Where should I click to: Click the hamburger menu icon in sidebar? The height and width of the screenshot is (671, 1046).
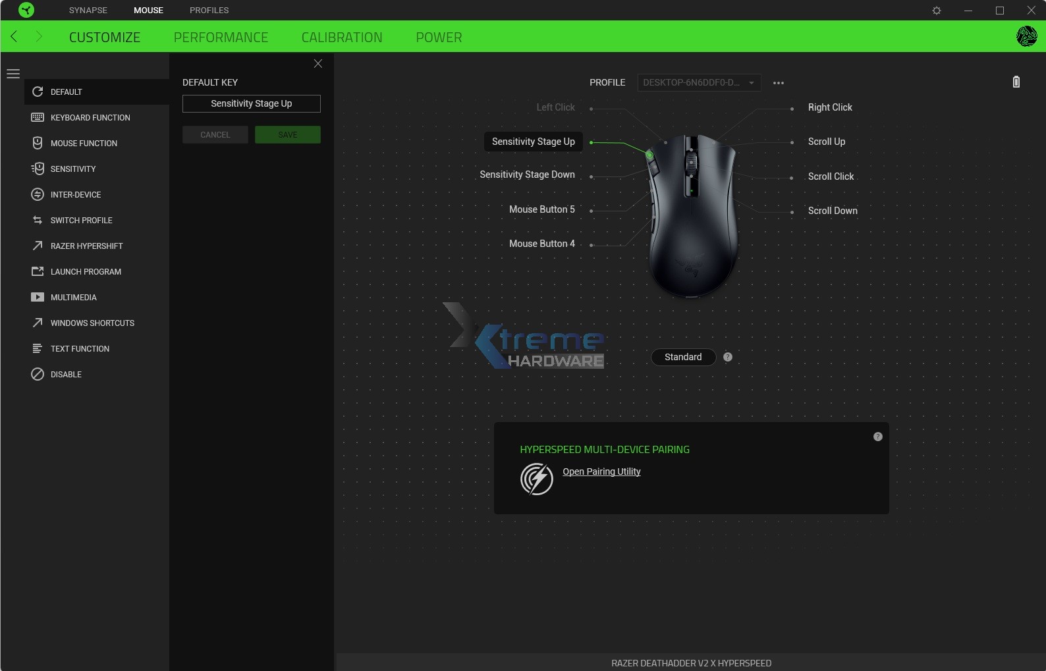(13, 74)
